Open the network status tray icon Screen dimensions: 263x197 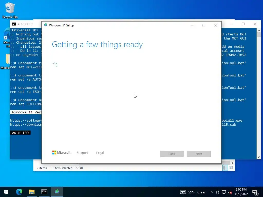tap(224, 192)
